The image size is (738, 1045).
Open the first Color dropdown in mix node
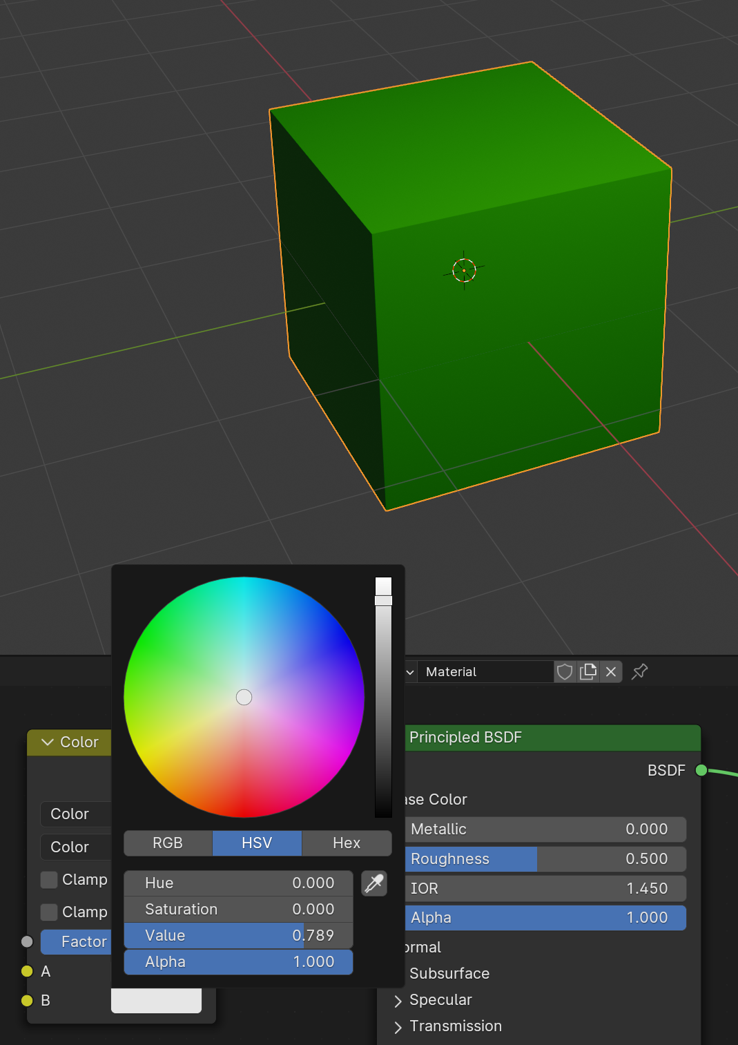coord(76,814)
